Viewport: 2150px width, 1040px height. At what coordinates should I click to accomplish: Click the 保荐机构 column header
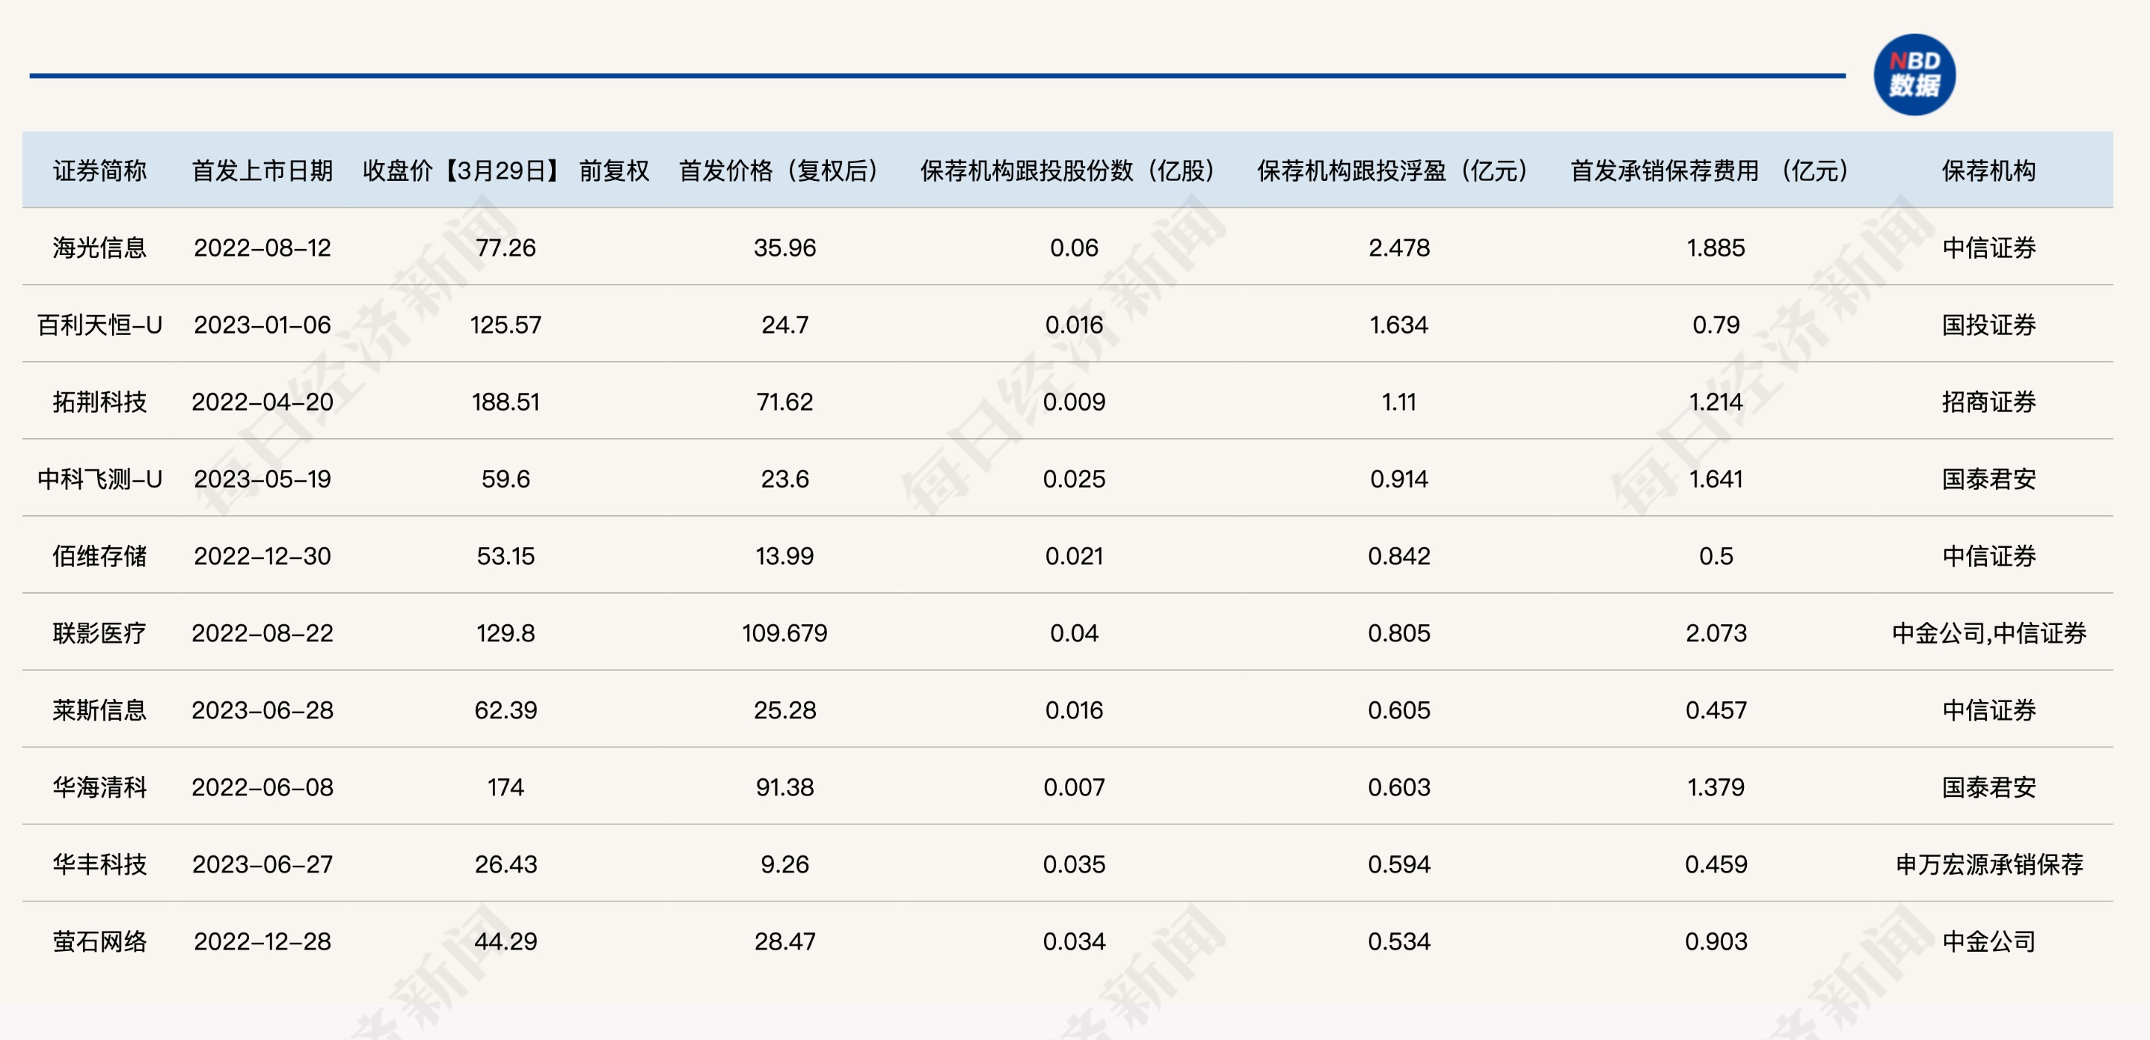1988,170
